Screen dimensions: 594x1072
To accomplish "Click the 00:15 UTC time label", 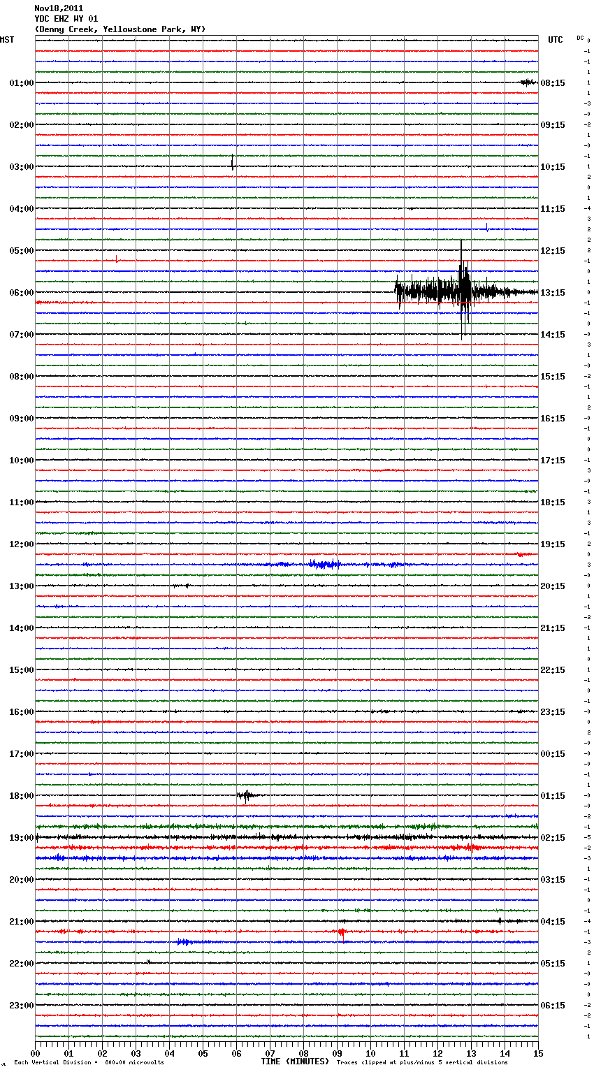I will click(x=553, y=754).
